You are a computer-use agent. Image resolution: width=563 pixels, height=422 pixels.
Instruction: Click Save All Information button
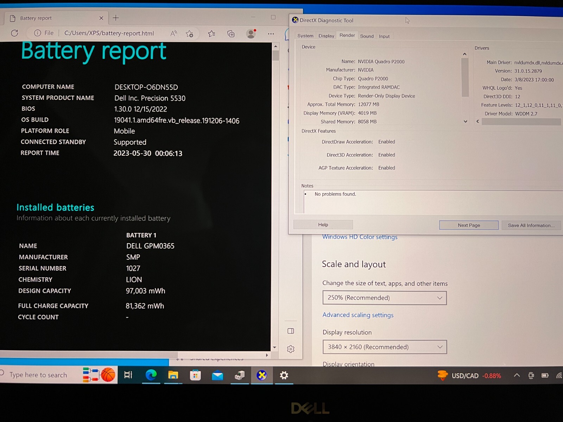531,225
